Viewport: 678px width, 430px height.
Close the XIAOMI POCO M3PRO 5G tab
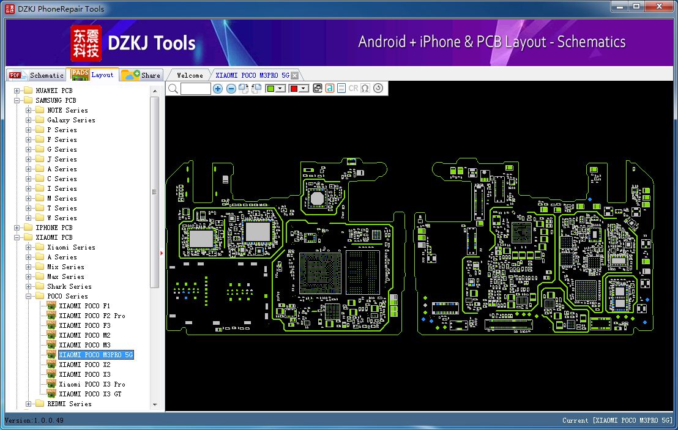pos(294,76)
